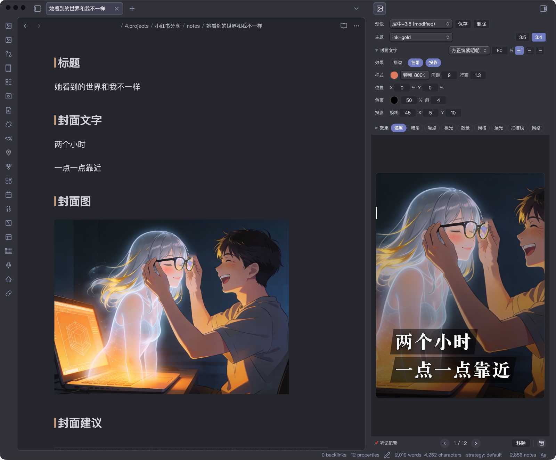Image resolution: width=556 pixels, height=460 pixels.
Task: Toggle the 遮罩 overlay effect
Action: 399,128
